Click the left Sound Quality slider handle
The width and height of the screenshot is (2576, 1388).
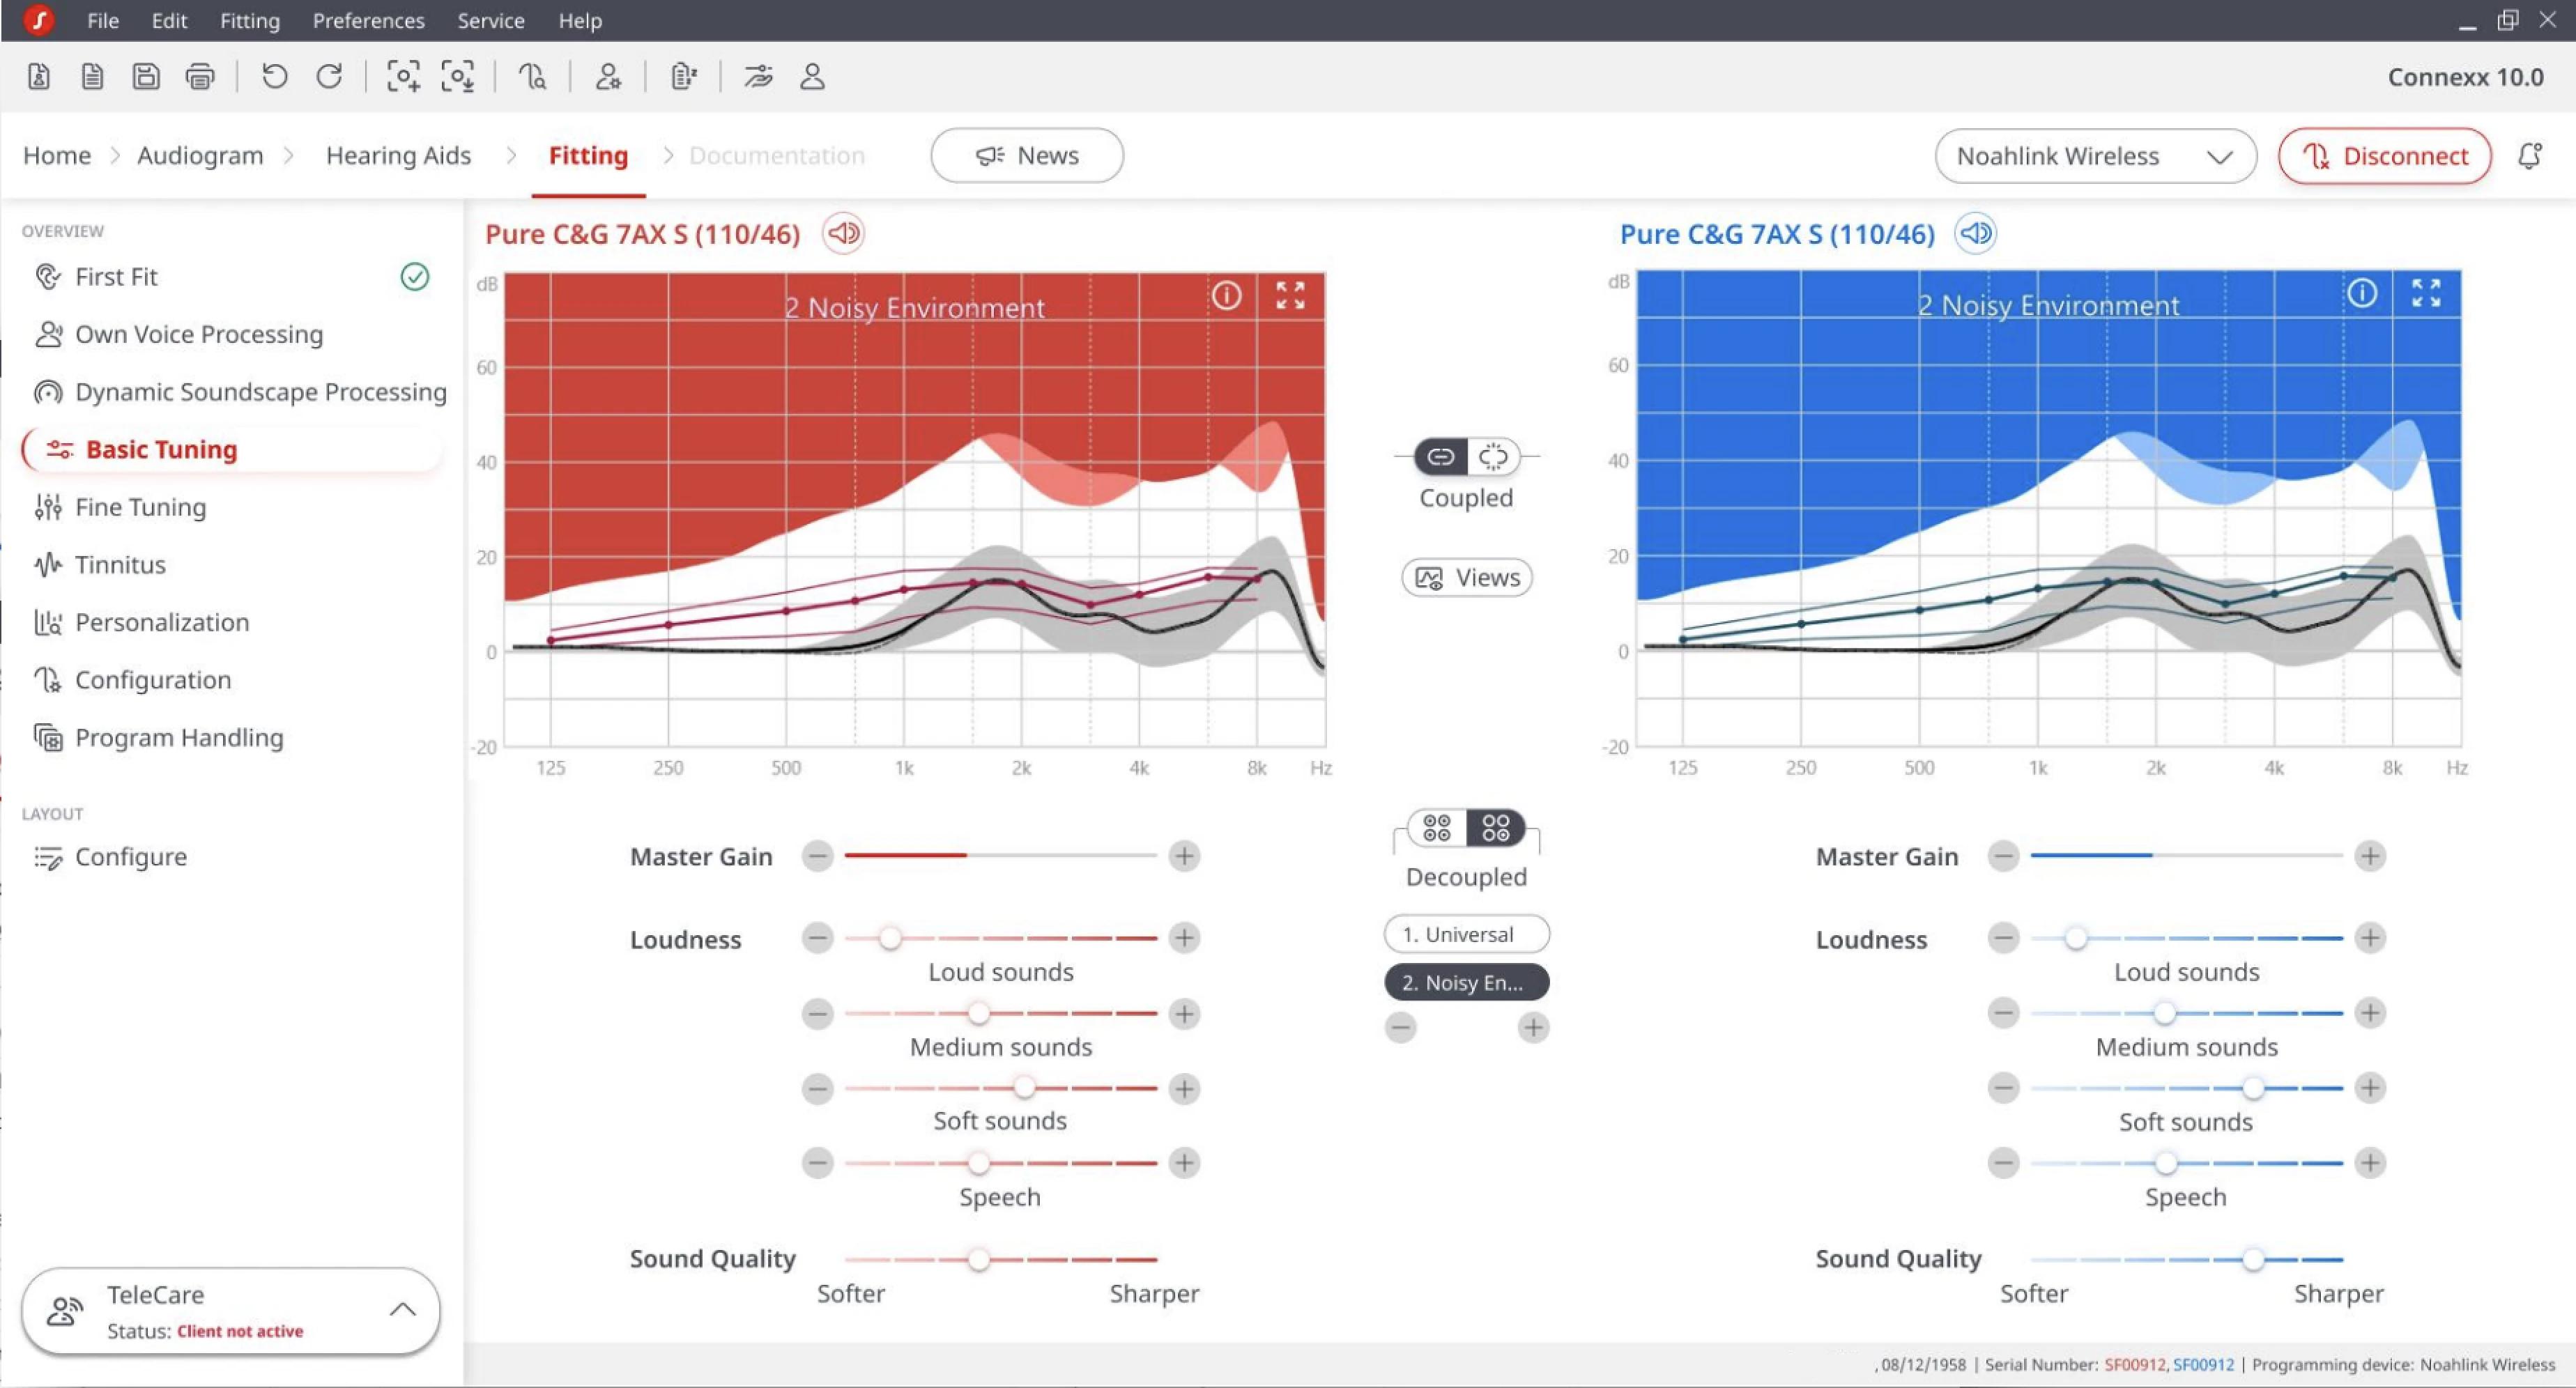978,1259
